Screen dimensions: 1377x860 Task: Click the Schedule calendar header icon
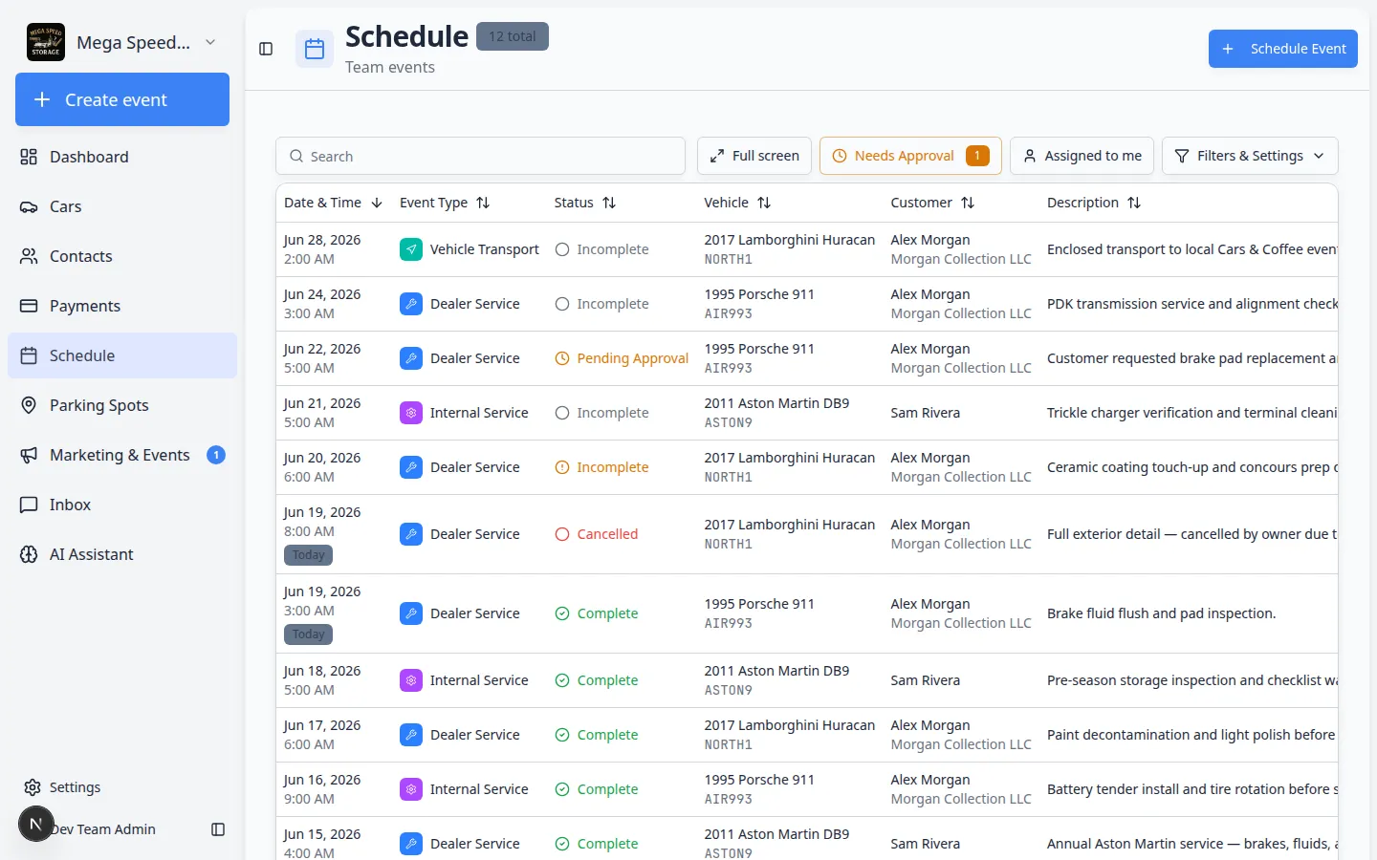tap(315, 50)
